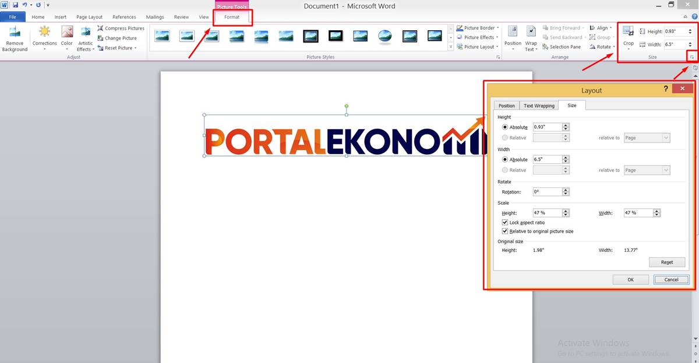Image resolution: width=699 pixels, height=363 pixels.
Task: Select Absolute radio button under Width
Action: [x=504, y=159]
